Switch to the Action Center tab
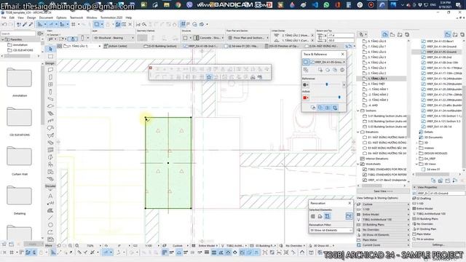The image size is (466, 262). click(116, 46)
